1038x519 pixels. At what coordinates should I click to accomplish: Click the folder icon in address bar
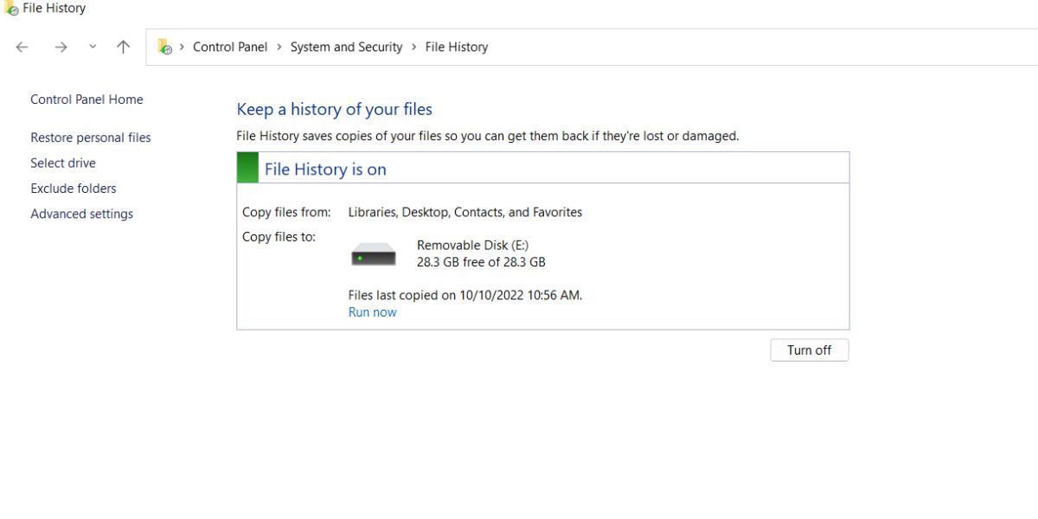164,48
